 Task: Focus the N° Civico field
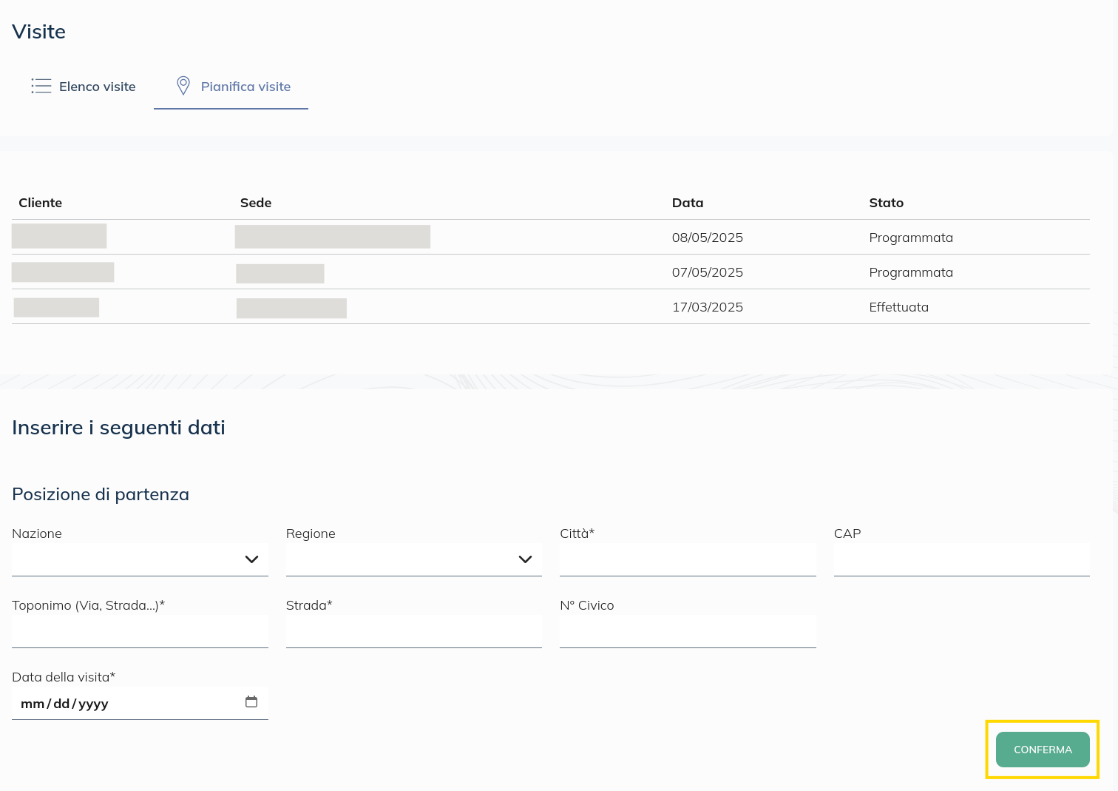tap(688, 631)
